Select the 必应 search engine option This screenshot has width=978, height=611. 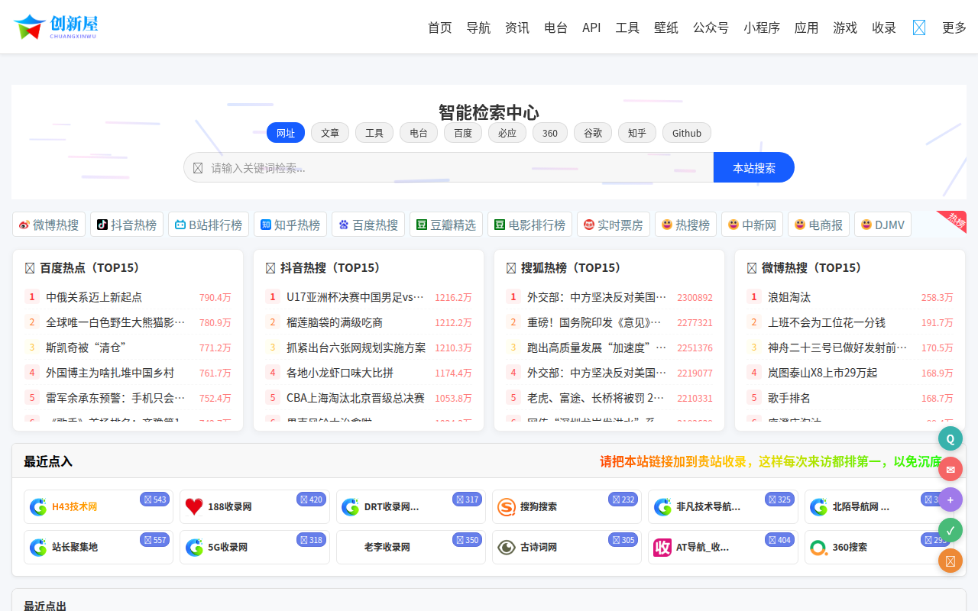pyautogui.click(x=507, y=133)
